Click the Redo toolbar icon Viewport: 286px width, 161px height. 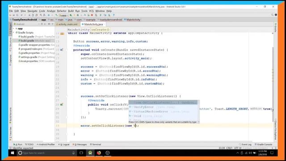point(25,15)
